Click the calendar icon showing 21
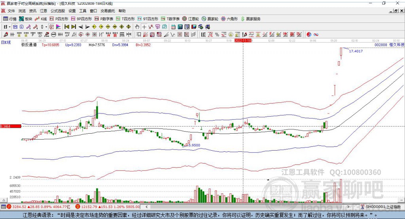This screenshot has width=405, height=219. tap(173, 27)
